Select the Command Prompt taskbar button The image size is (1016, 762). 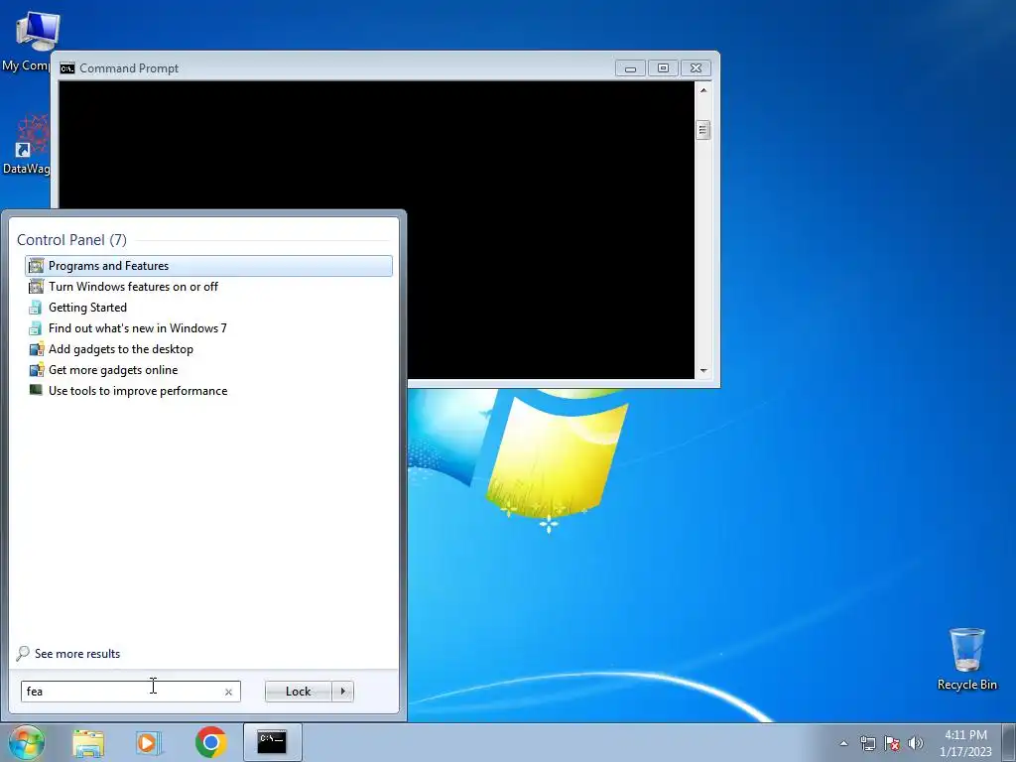272,742
